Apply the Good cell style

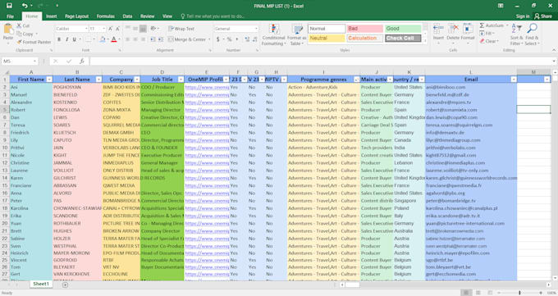pos(403,29)
